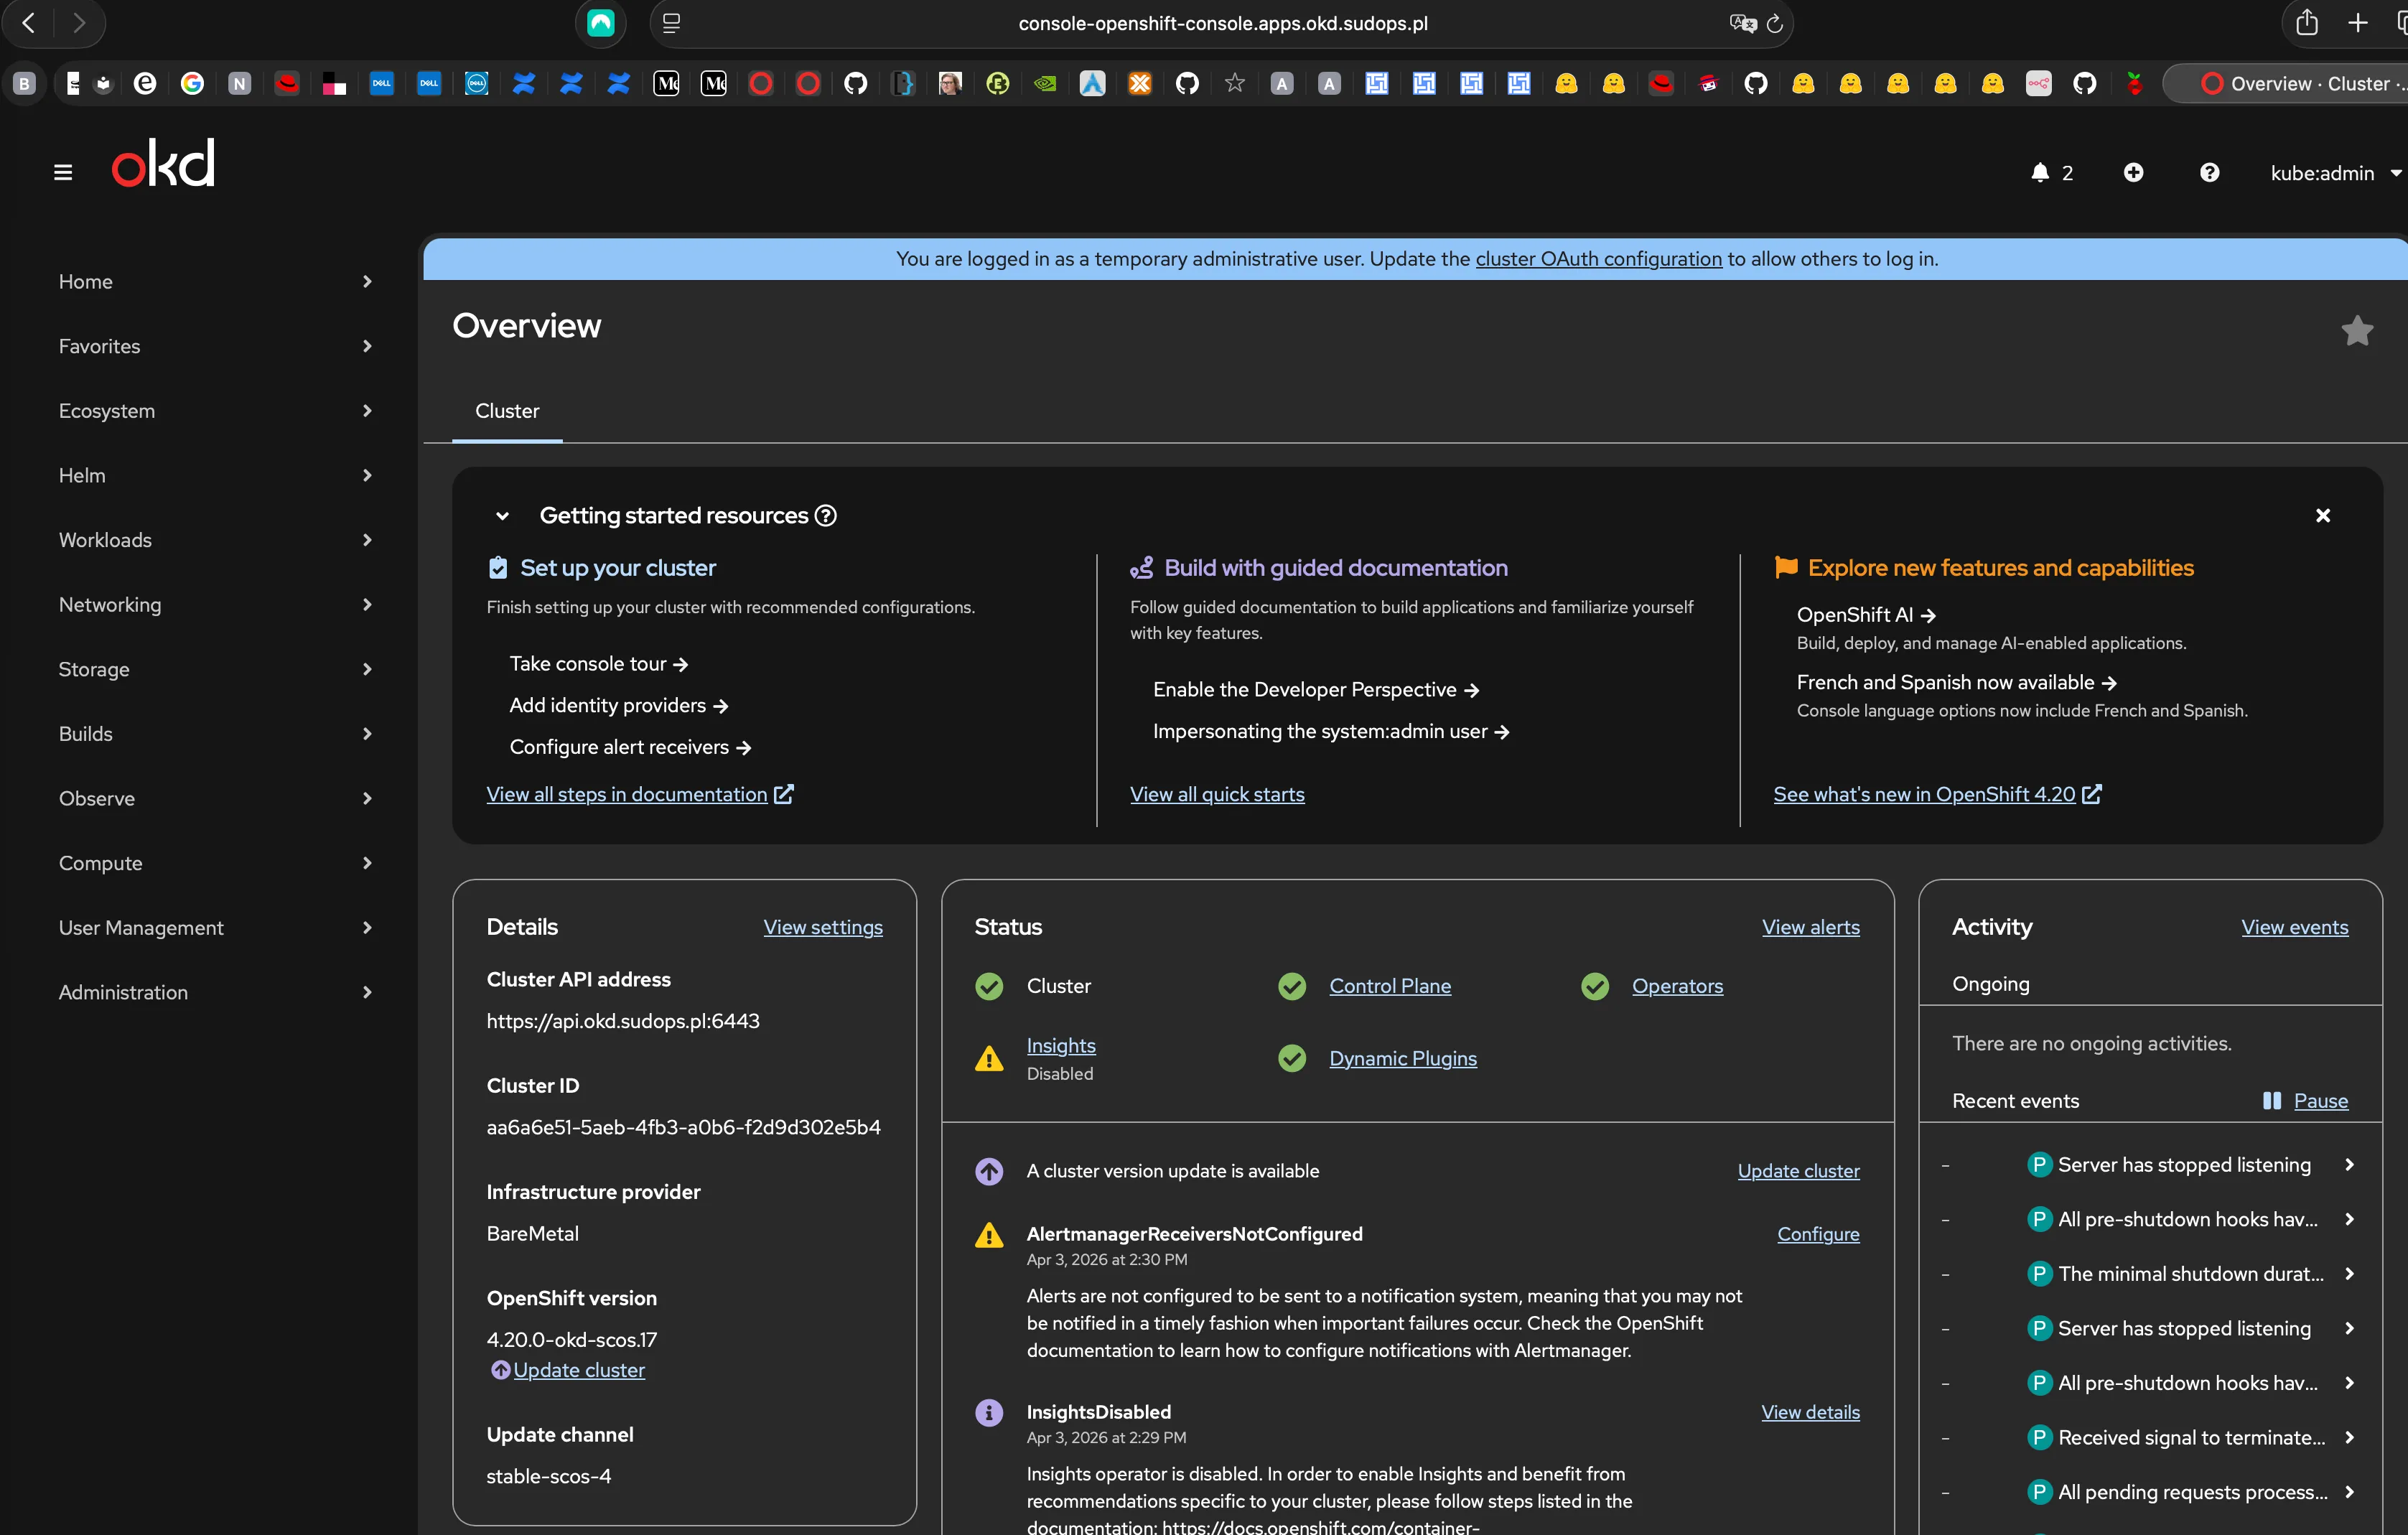Expand the Ecosystem navigation section

[215, 411]
